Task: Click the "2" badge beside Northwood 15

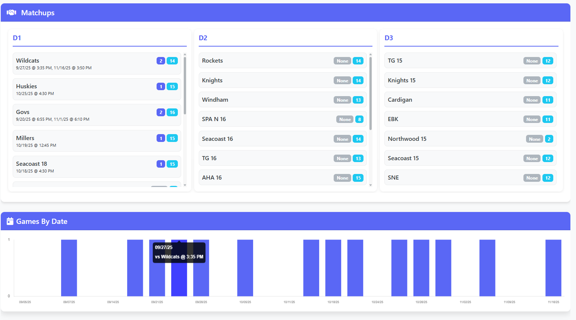Action: (x=549, y=139)
